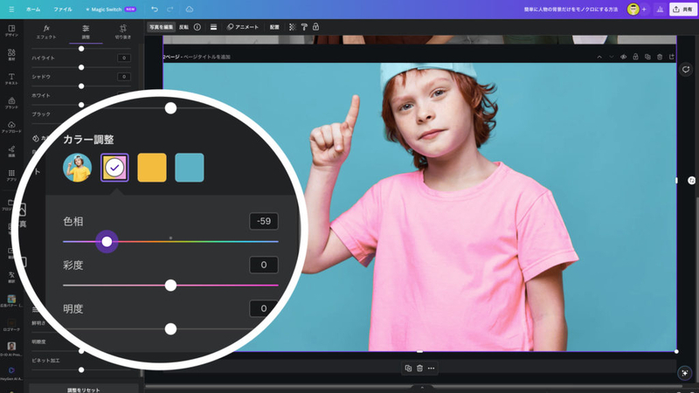Screen dimensions: 699x393
Task: Redo the last action
Action: pos(170,9)
